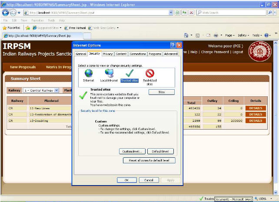
Task: Click the Custom level... button
Action: (132, 151)
